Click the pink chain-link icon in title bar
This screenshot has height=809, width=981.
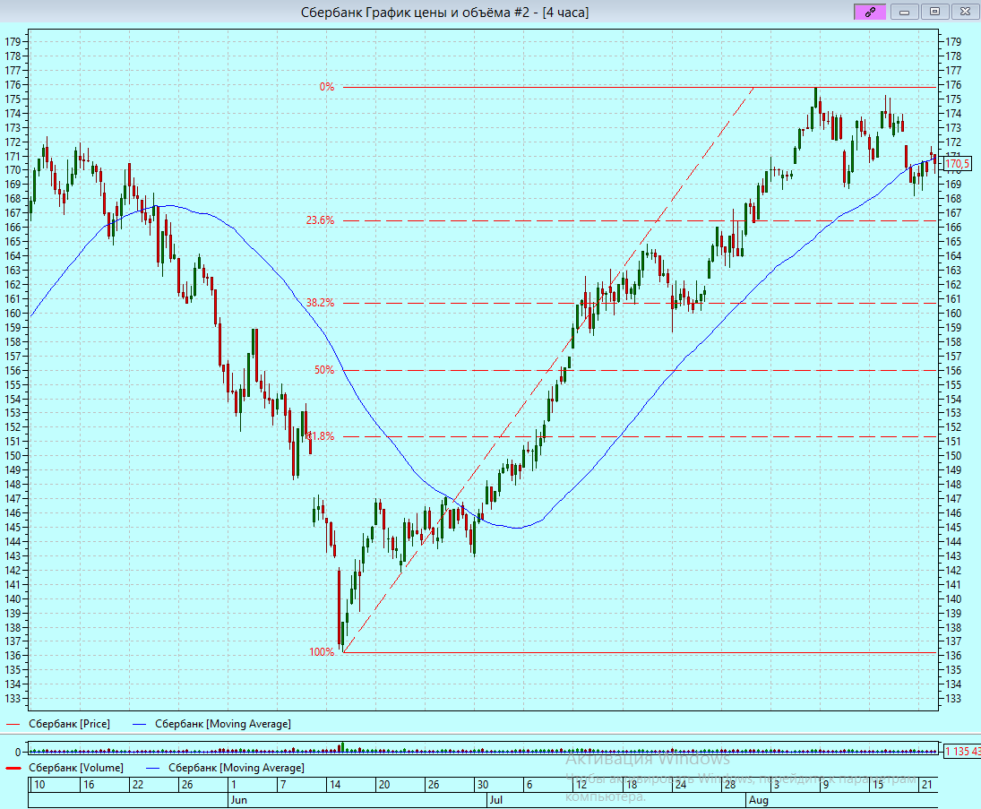(x=870, y=12)
